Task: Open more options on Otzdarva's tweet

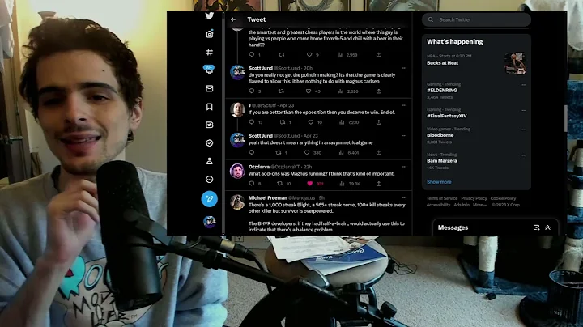Action: (404, 167)
